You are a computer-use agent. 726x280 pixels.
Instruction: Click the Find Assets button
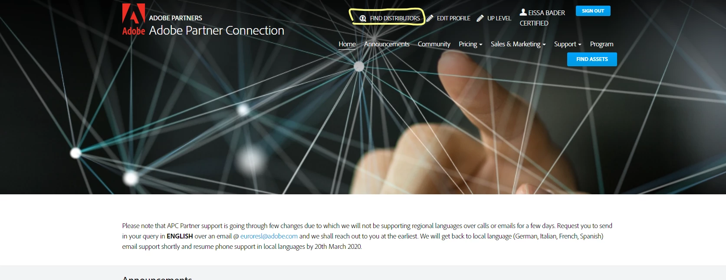point(592,59)
